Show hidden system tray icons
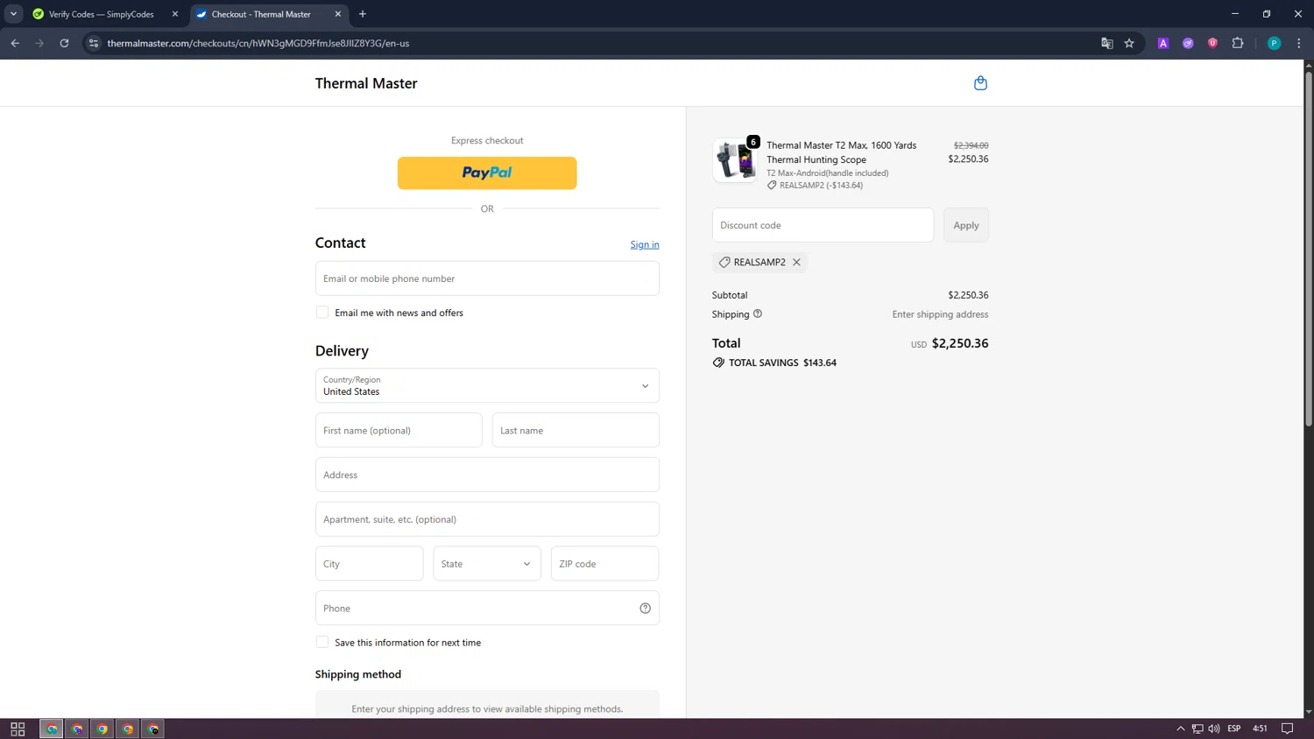The height and width of the screenshot is (739, 1314). (1181, 728)
